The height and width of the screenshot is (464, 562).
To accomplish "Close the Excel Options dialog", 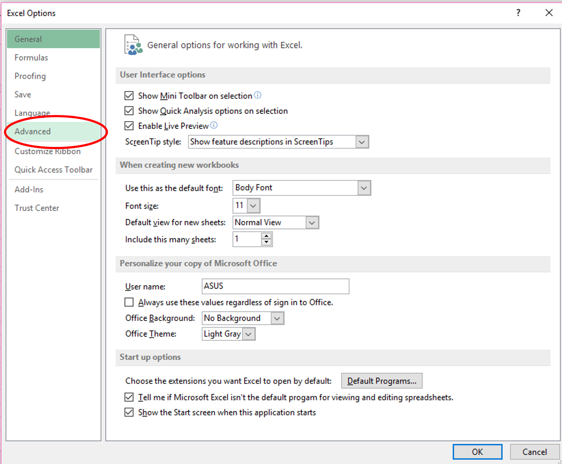I will pyautogui.click(x=549, y=13).
